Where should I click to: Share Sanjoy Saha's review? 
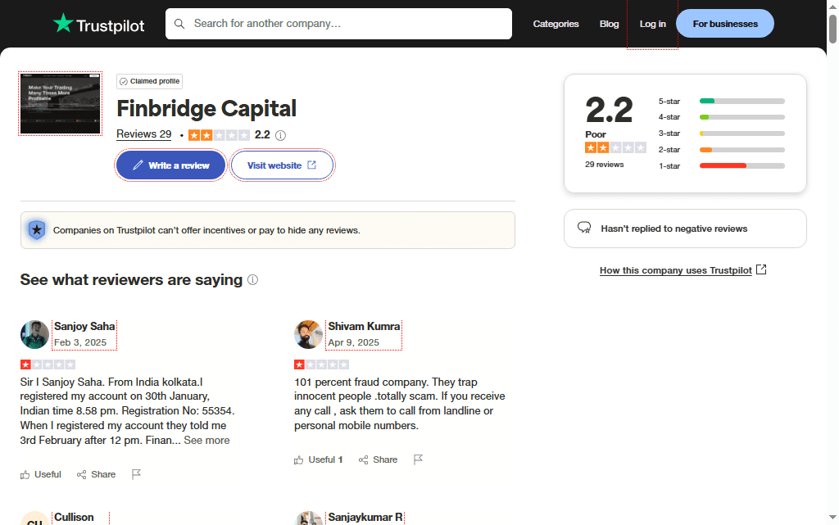click(x=97, y=474)
